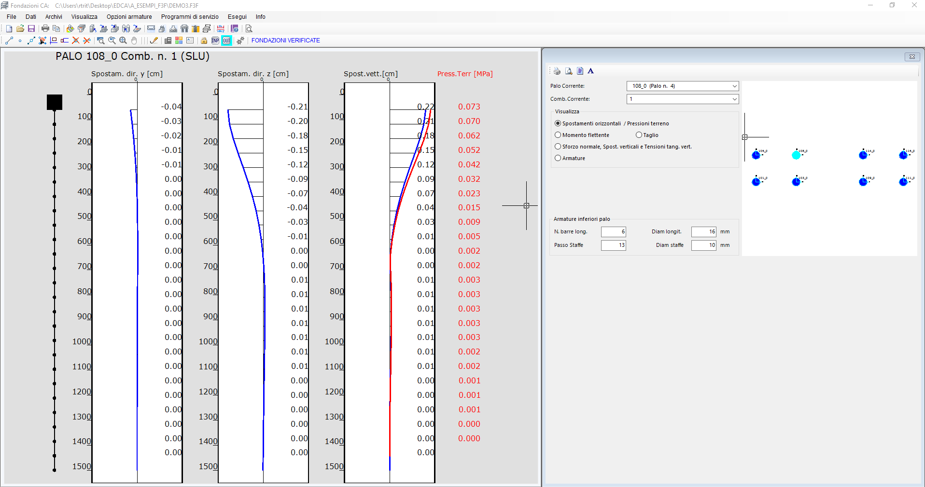The height and width of the screenshot is (487, 925).
Task: Open the Dati menu
Action: (31, 17)
